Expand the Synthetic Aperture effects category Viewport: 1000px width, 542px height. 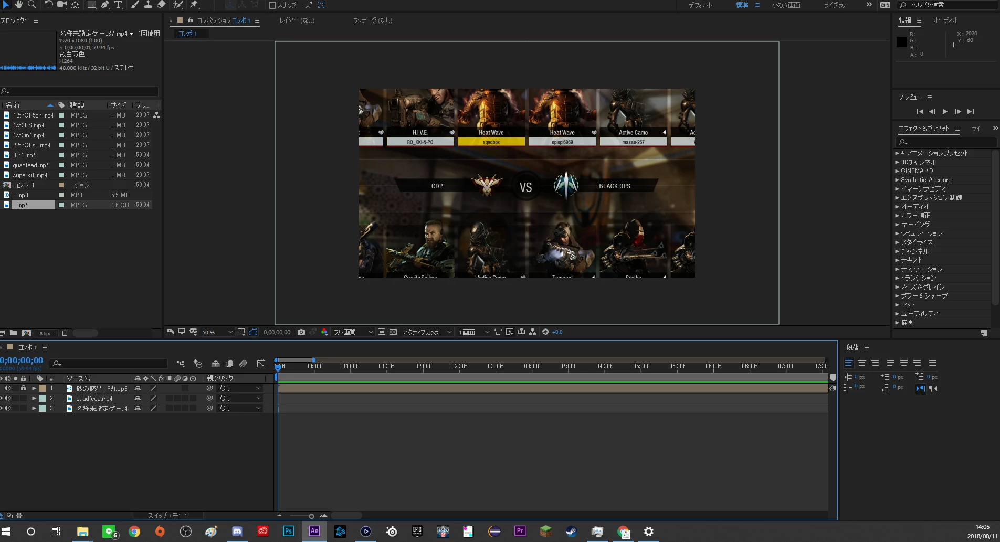point(897,180)
